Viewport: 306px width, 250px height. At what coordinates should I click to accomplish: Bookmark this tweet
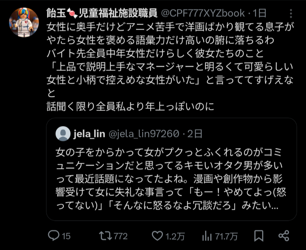(x=259, y=236)
